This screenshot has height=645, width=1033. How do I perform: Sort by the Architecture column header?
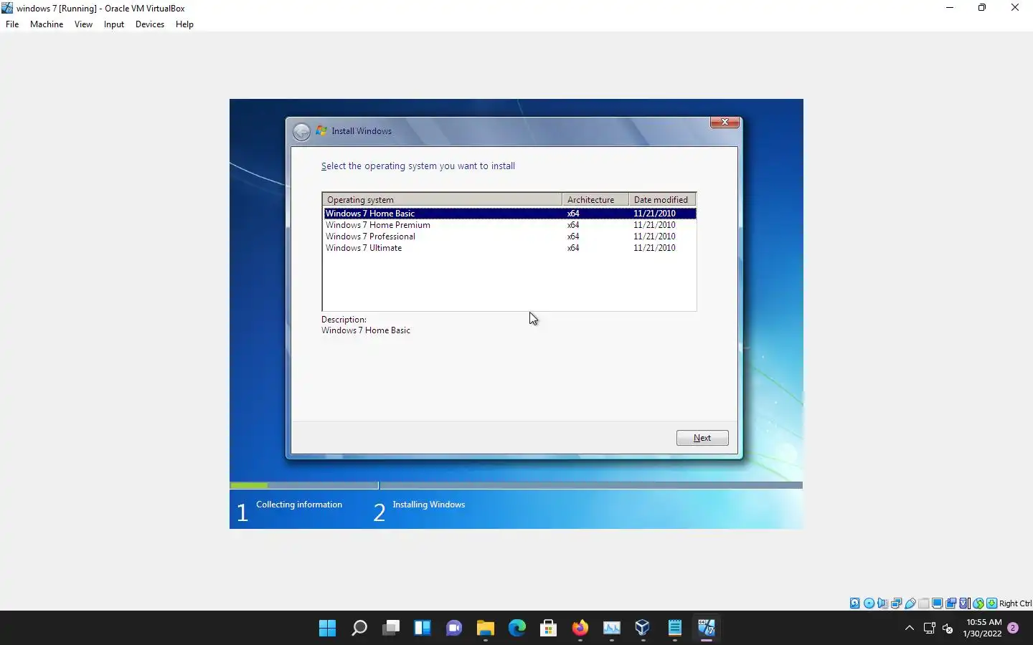[x=595, y=199]
